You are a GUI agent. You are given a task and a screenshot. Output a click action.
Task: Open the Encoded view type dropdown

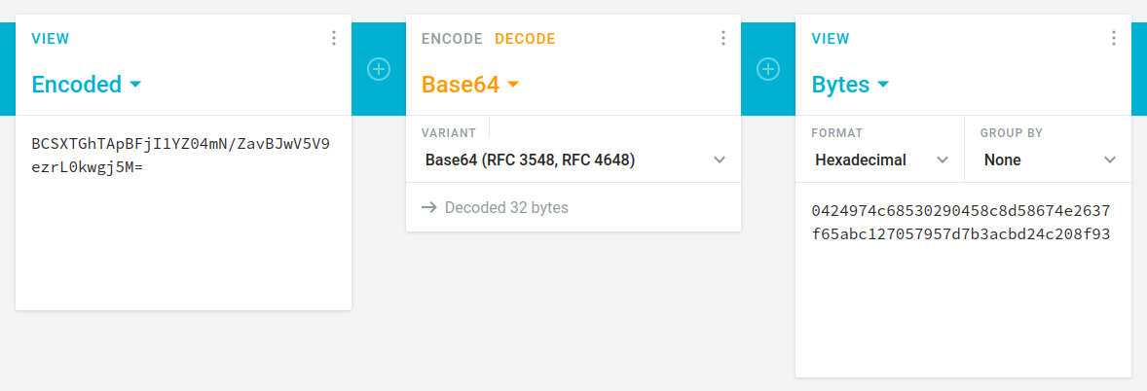(87, 85)
